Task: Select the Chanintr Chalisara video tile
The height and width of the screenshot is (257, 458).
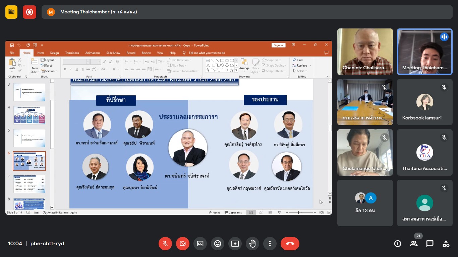Action: pos(365,52)
